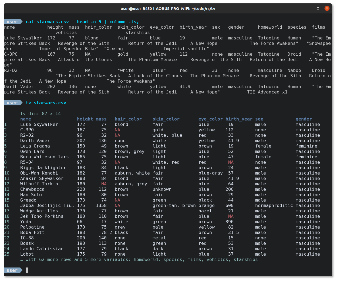Click 'Palpatine' name cell

click(32, 227)
